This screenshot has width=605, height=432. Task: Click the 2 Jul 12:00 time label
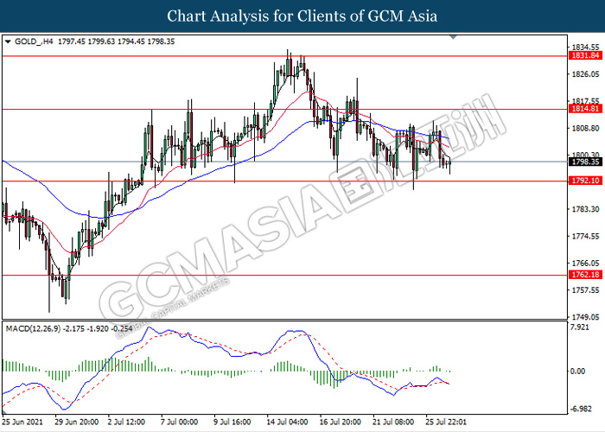point(126,422)
